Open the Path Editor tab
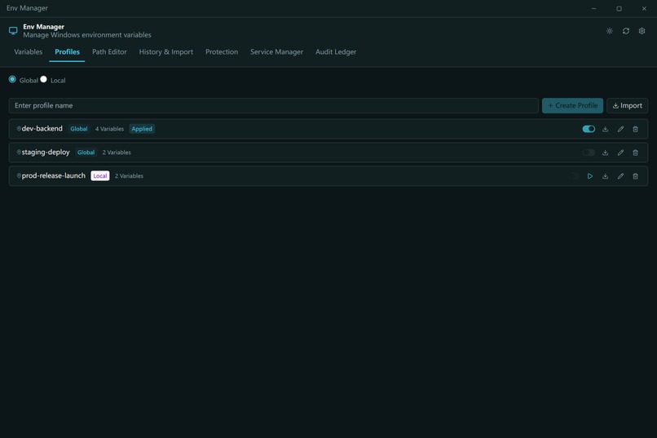 click(109, 52)
